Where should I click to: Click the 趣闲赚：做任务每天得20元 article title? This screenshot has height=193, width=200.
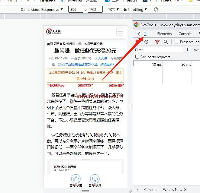coord(85,51)
